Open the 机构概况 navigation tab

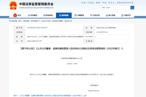pyautogui.click(x=33, y=15)
